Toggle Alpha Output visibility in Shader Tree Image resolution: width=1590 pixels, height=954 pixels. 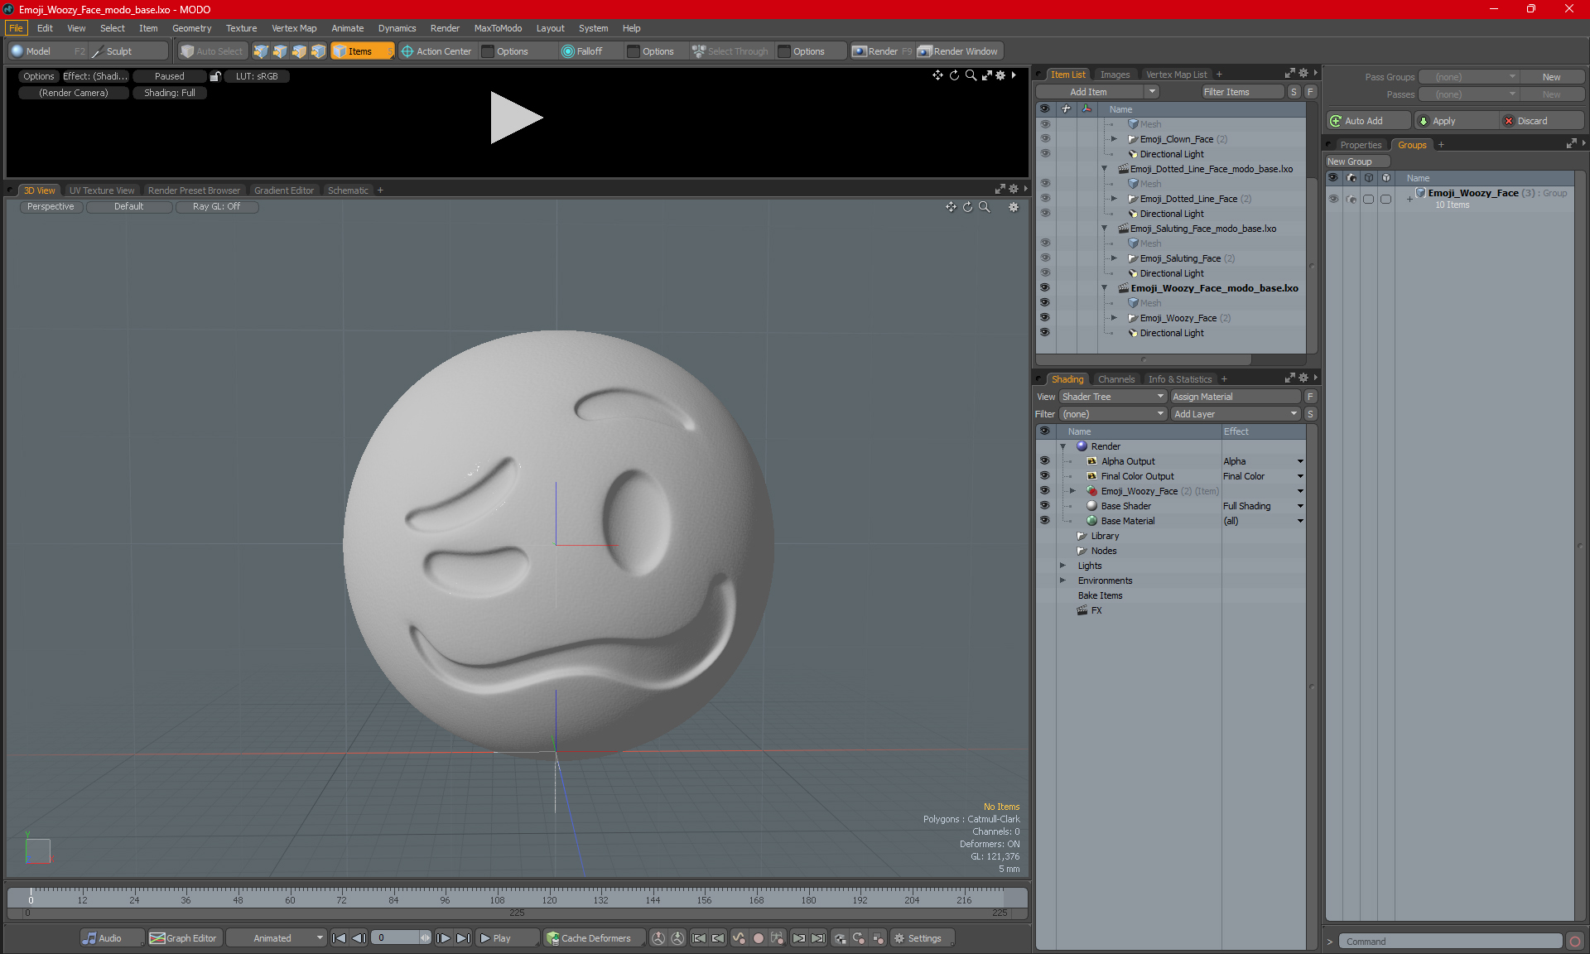point(1044,461)
